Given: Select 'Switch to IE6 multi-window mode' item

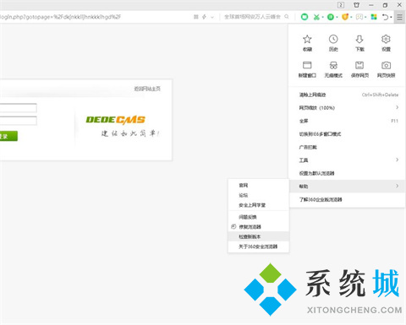Looking at the screenshot, I should point(348,134).
